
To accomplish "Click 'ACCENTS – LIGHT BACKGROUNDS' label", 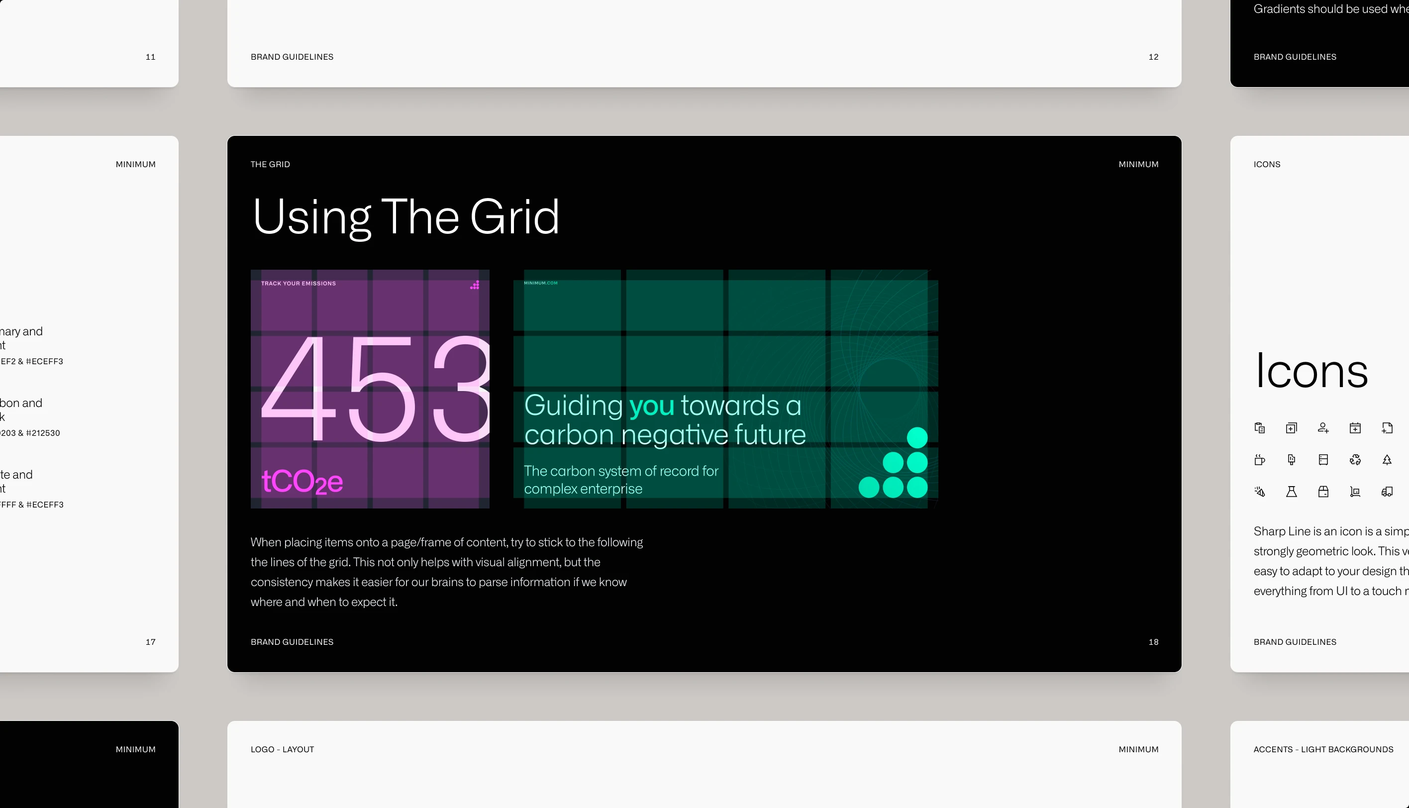I will [1323, 749].
